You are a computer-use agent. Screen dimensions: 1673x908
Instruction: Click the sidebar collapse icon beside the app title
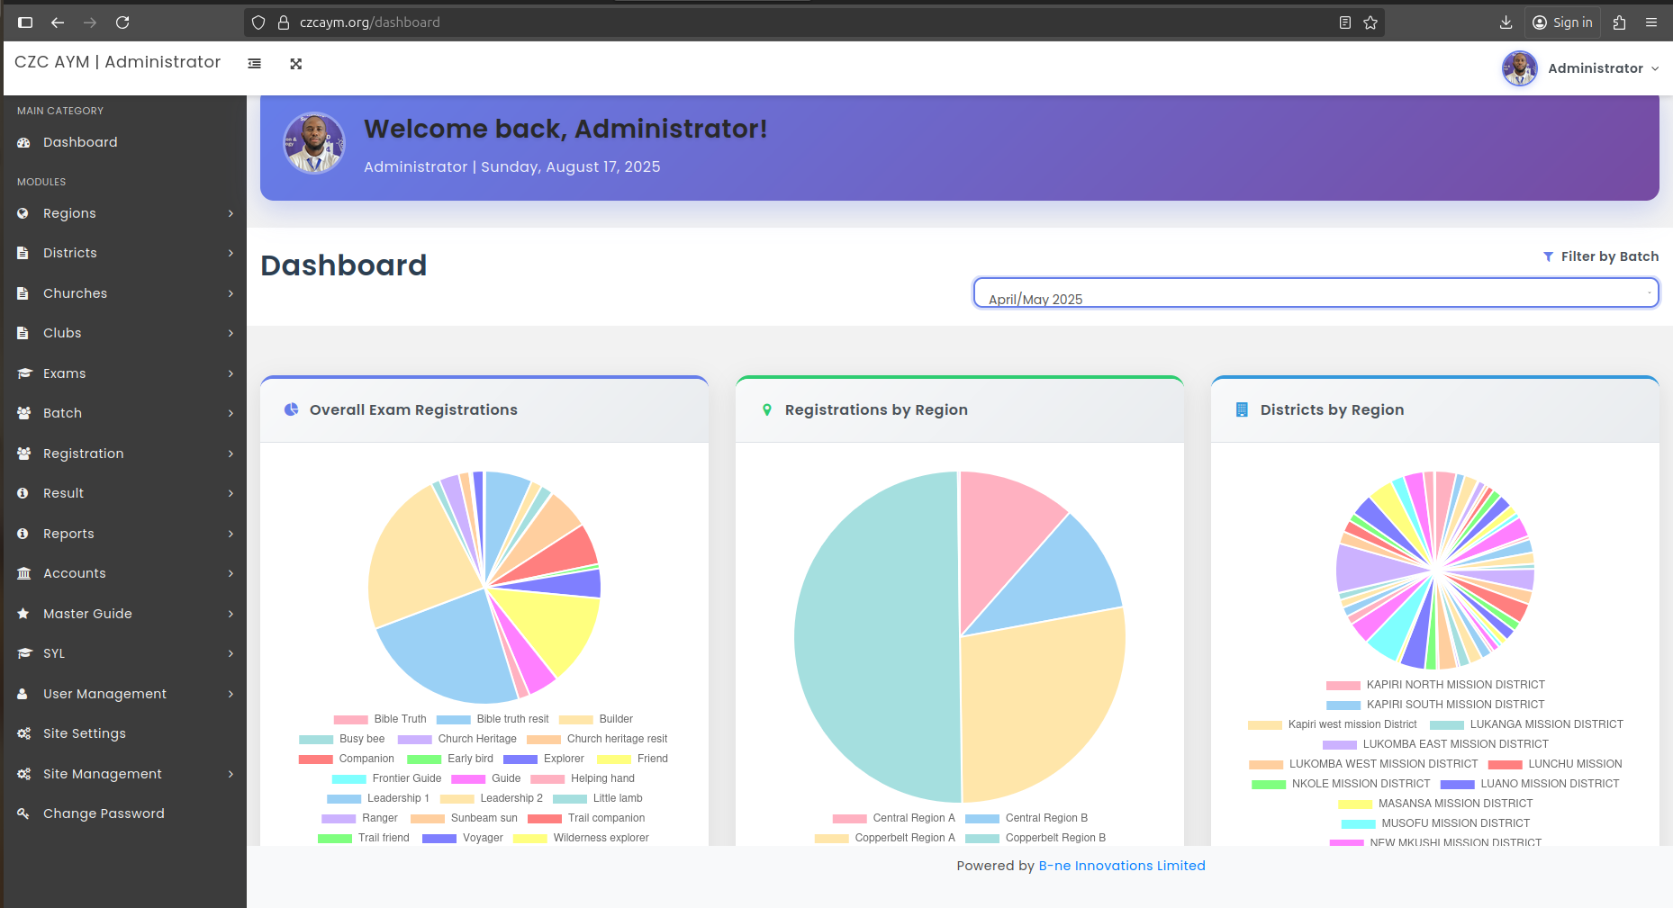254,64
